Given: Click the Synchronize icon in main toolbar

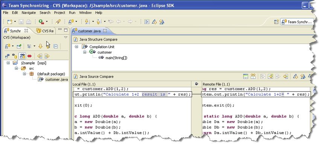Looking at the screenshot, I should pyautogui.click(x=71, y=21).
